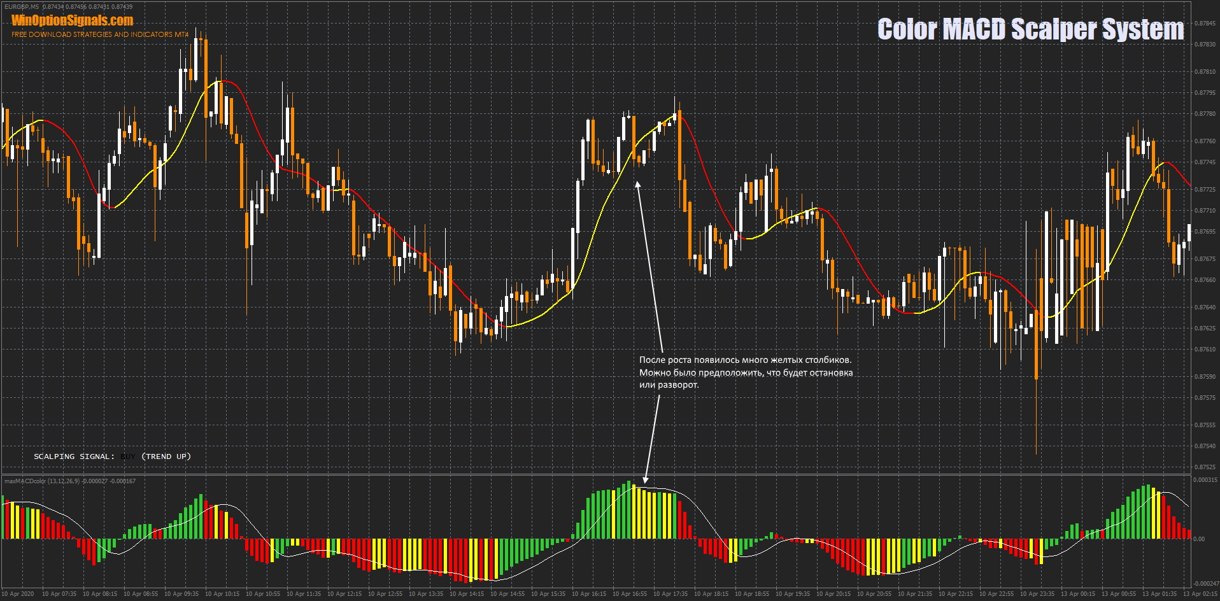Click the WinOptionSignals.com logo link
Screen dimensions: 1220x601
[x=72, y=20]
